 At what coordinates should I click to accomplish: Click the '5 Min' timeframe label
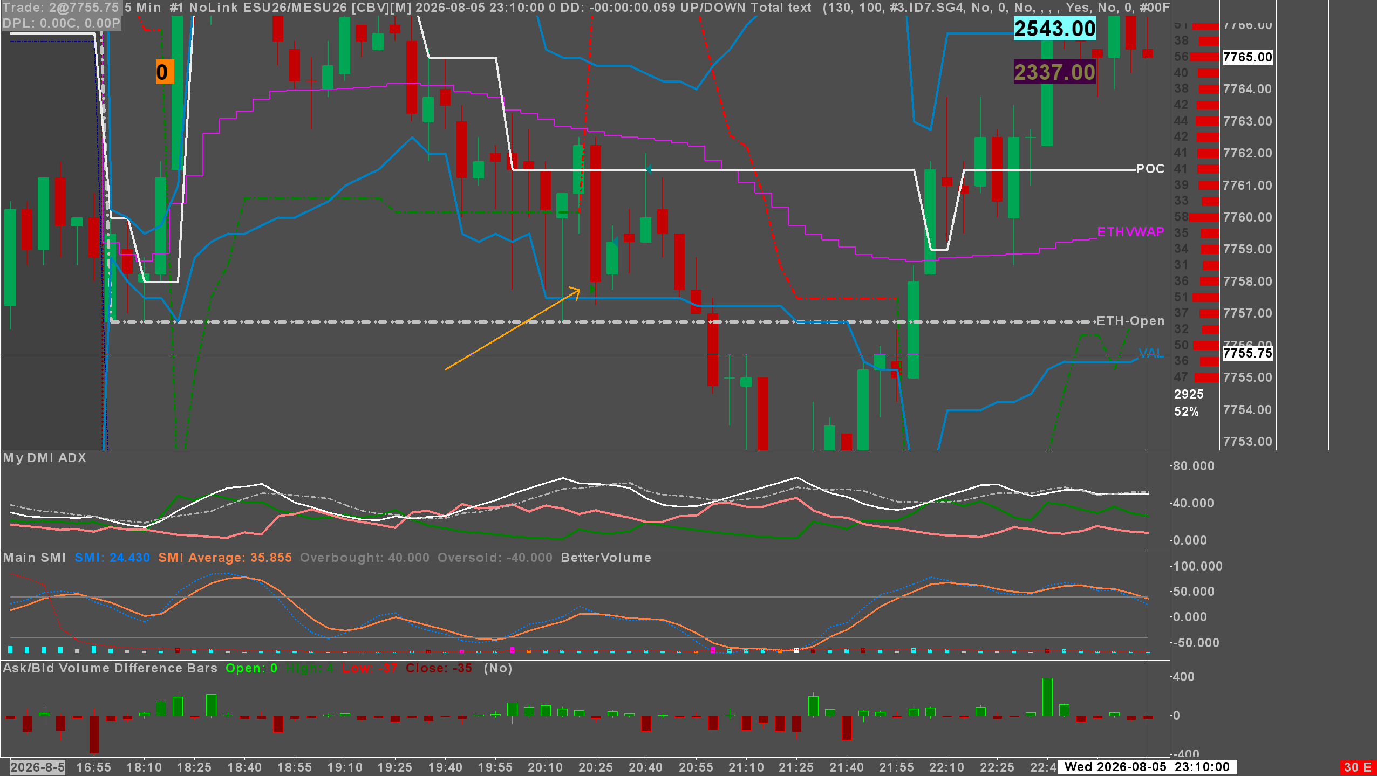click(144, 8)
